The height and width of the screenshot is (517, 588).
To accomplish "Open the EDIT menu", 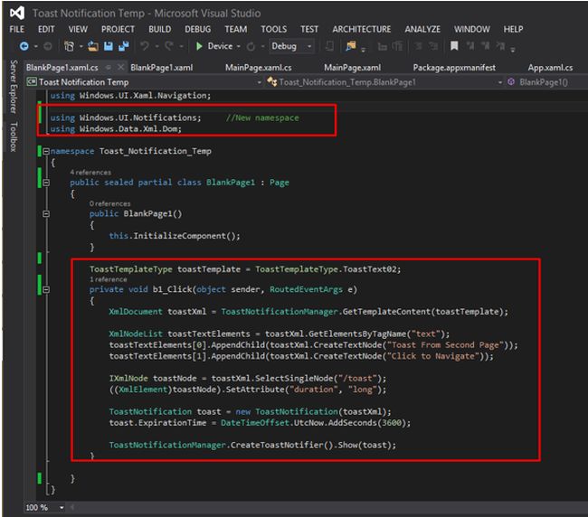I will point(46,29).
